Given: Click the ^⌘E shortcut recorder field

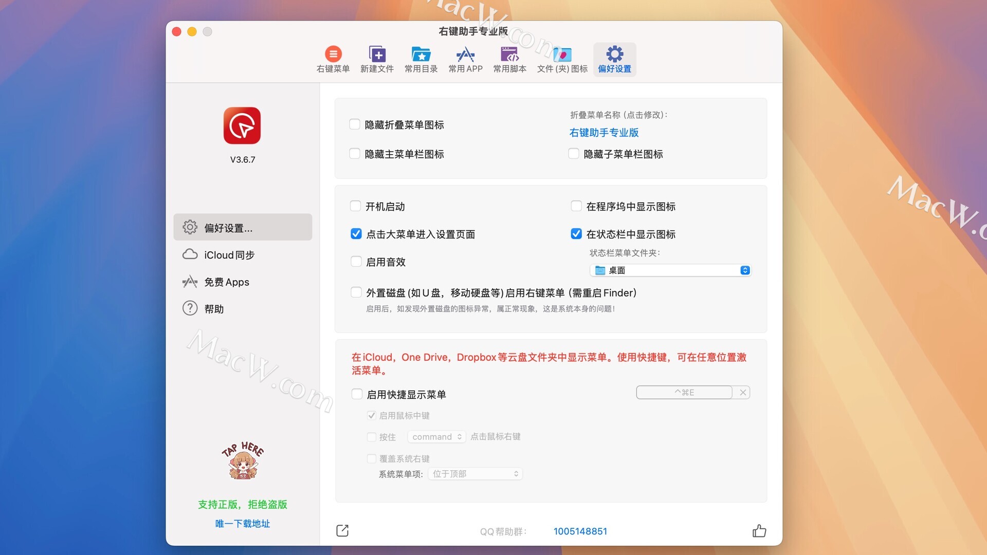Looking at the screenshot, I should [x=684, y=393].
